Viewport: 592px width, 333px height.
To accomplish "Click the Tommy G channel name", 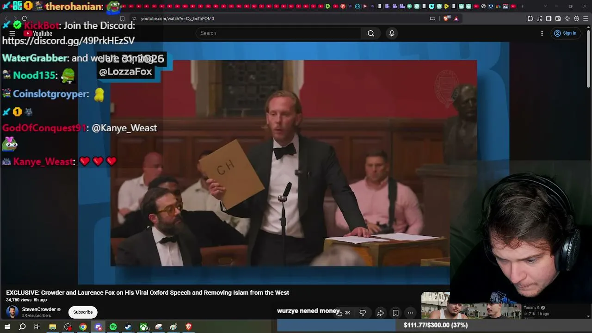I will coord(532,308).
